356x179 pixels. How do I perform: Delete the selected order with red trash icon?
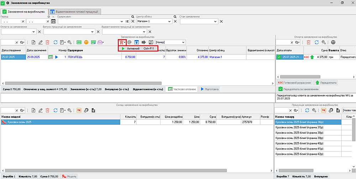47,42
